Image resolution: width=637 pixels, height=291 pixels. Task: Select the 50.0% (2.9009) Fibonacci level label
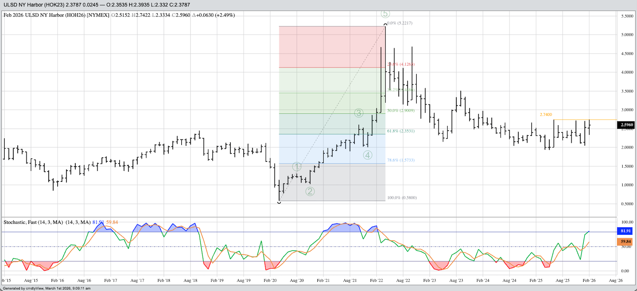pos(401,110)
